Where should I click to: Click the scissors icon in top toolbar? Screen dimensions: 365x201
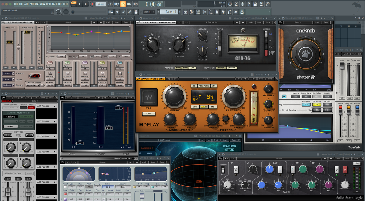click(236, 4)
